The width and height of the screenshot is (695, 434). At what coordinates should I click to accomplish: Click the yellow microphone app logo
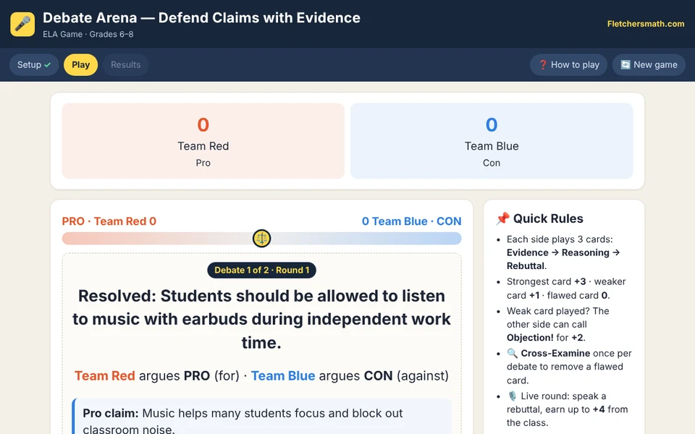tap(22, 25)
